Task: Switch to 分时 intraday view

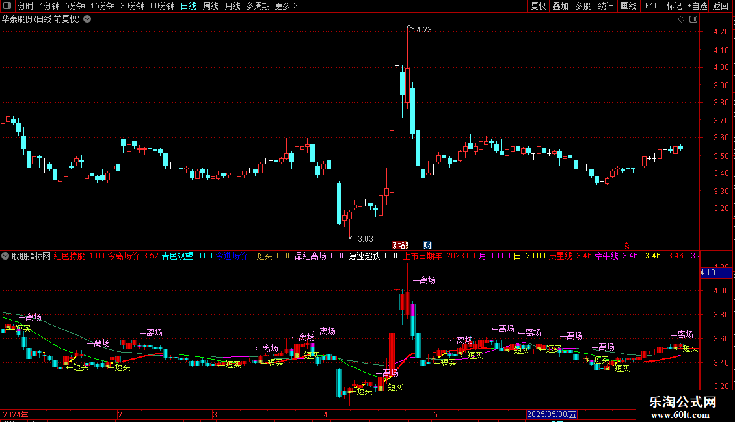Action: pyautogui.click(x=26, y=6)
